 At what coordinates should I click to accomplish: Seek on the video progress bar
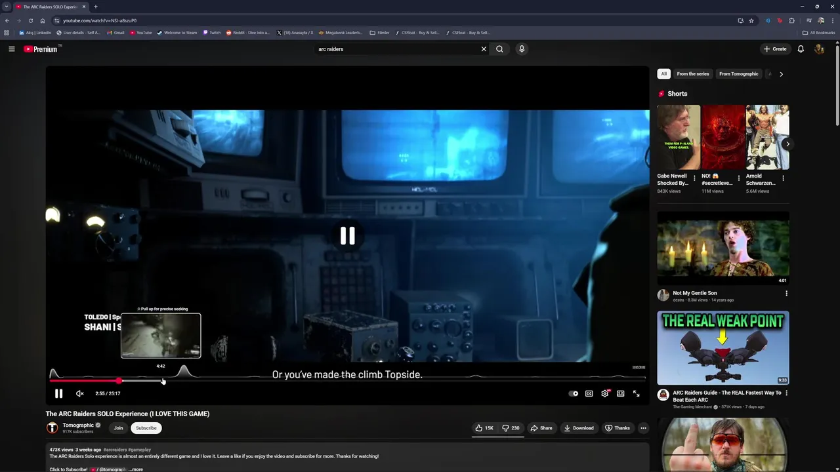click(x=347, y=380)
